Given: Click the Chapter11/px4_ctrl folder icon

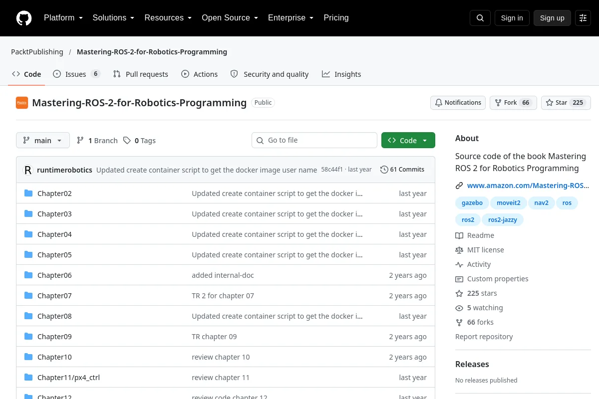Looking at the screenshot, I should 28,377.
